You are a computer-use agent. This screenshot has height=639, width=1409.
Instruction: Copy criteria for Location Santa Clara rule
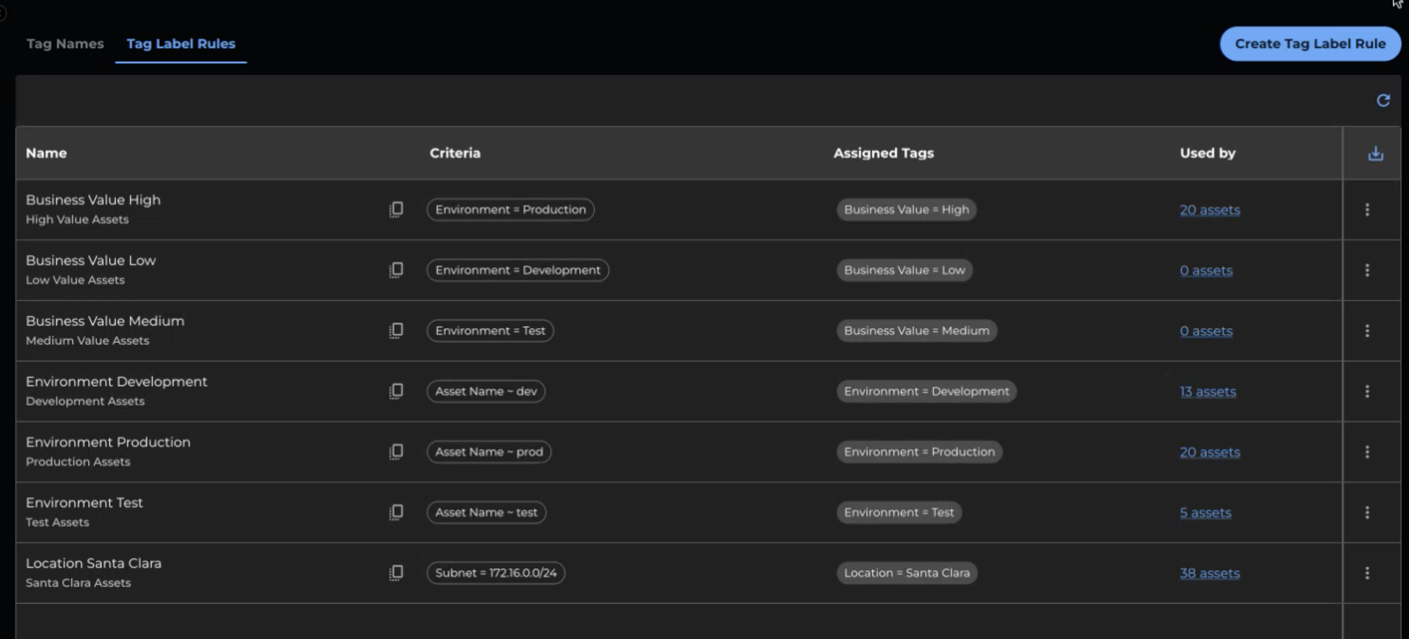[x=396, y=572]
